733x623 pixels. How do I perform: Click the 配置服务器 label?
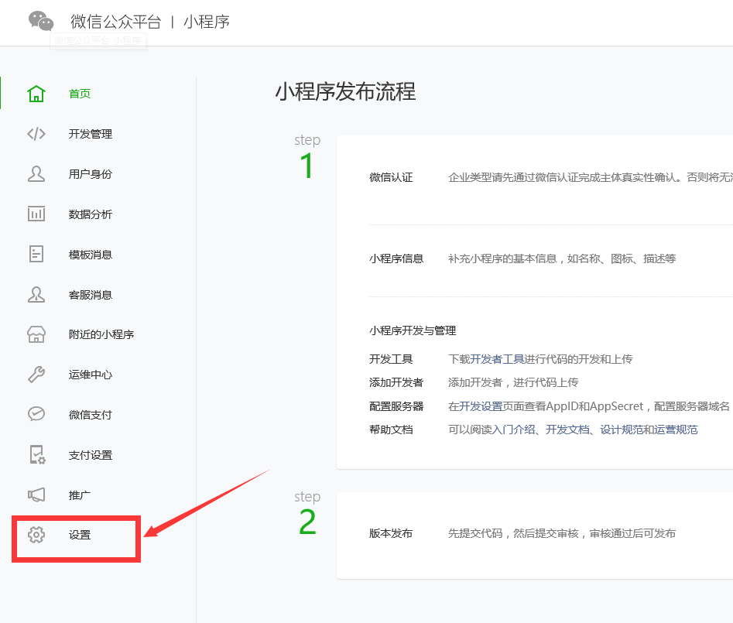click(396, 406)
